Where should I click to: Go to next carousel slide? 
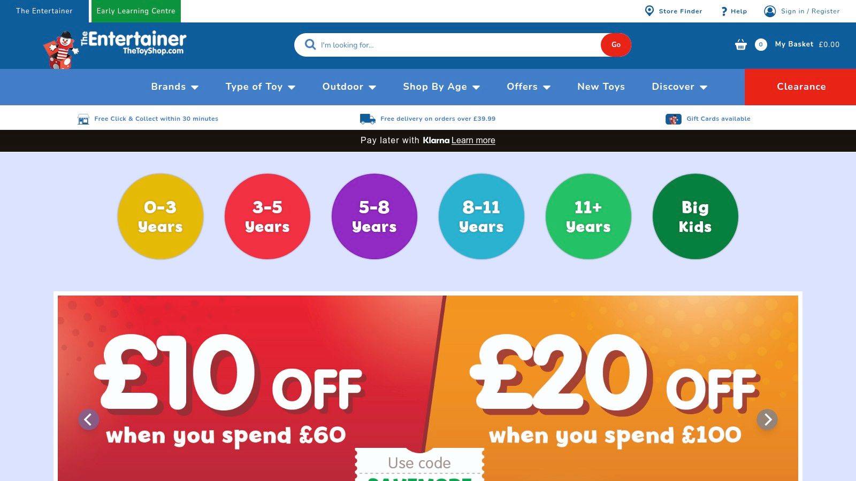pos(767,420)
